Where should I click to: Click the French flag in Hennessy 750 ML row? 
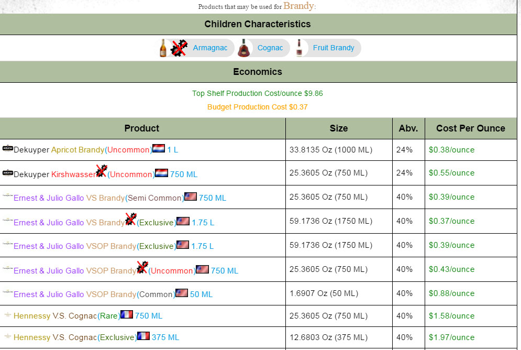point(127,315)
